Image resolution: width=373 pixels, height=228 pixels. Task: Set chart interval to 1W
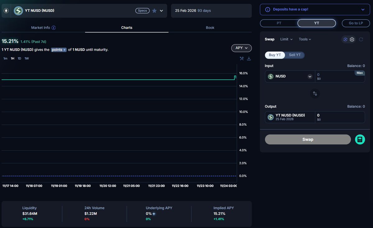[x=27, y=58]
